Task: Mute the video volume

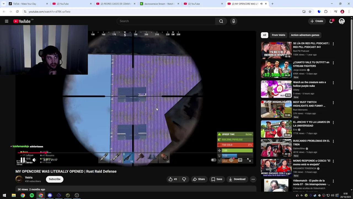Action: click(x=34, y=160)
